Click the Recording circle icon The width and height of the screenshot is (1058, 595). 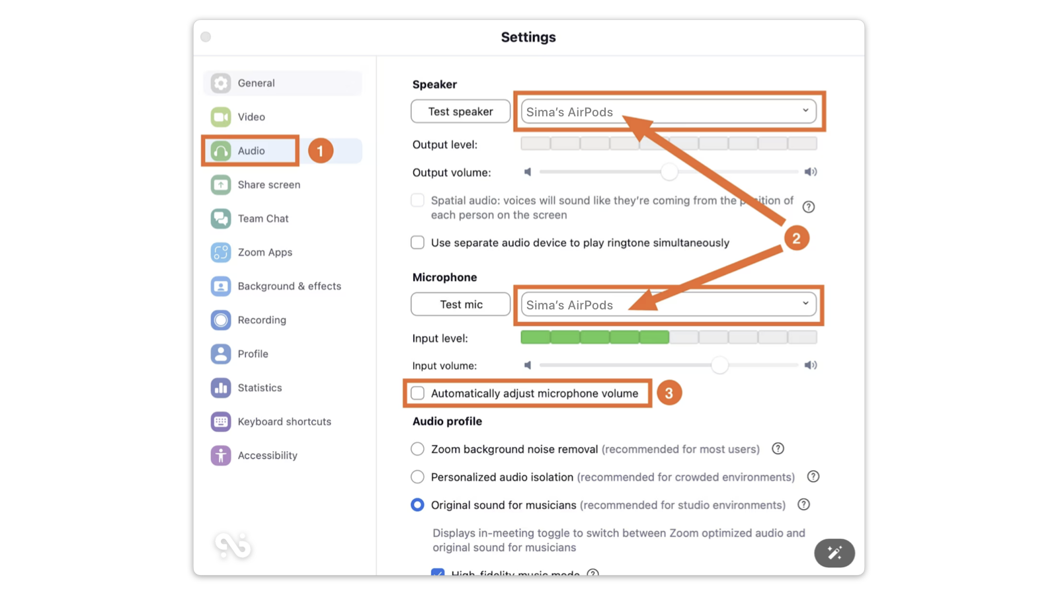221,320
